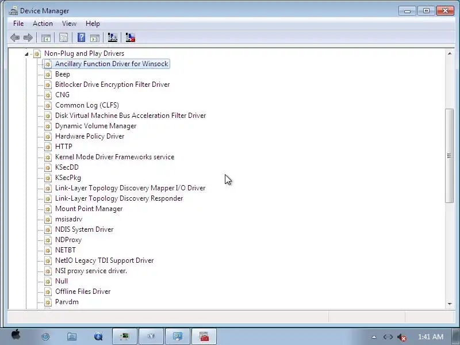
Task: Open the circuit board taskbar button
Action: click(x=125, y=336)
